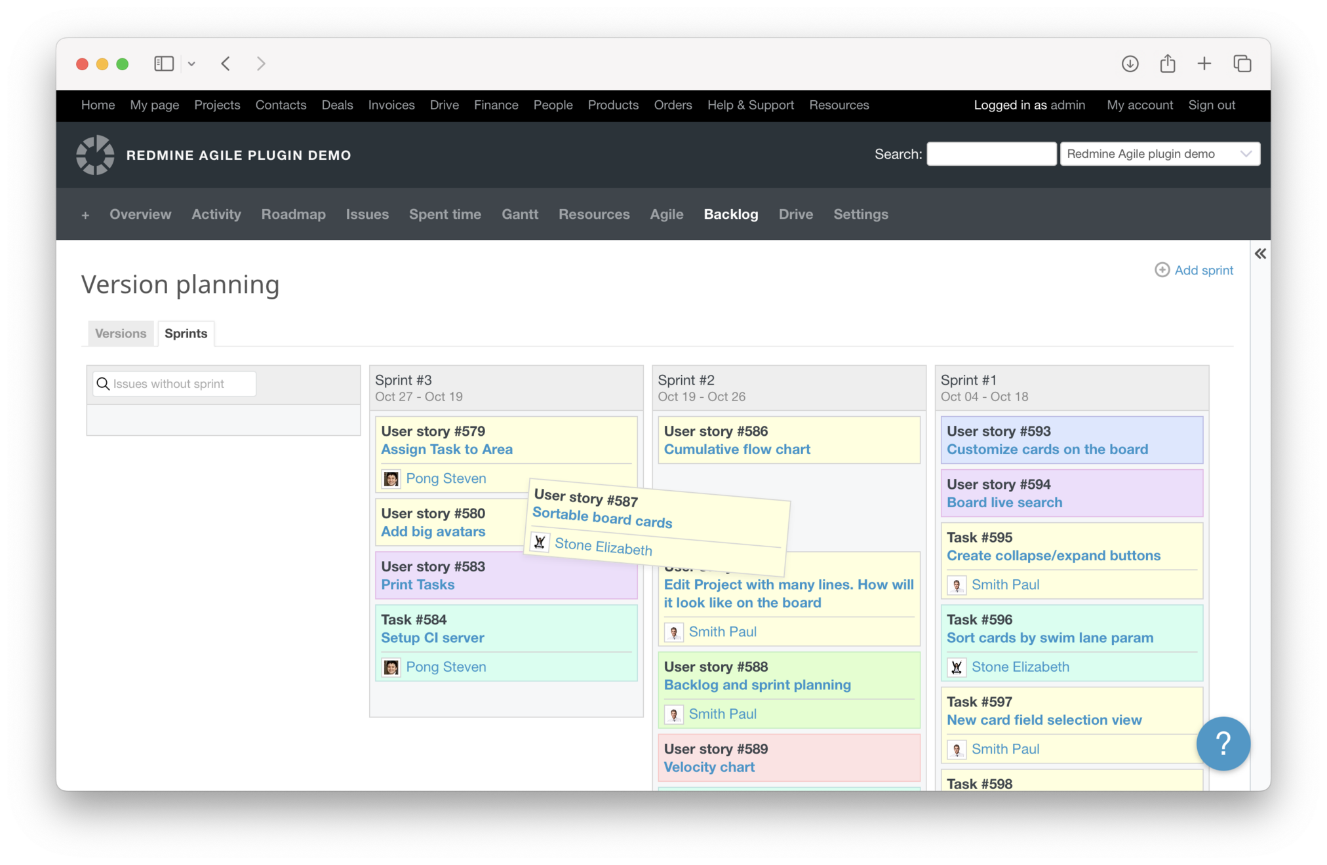Open the Cumulative flow chart link
Image resolution: width=1327 pixels, height=865 pixels.
pyautogui.click(x=736, y=450)
